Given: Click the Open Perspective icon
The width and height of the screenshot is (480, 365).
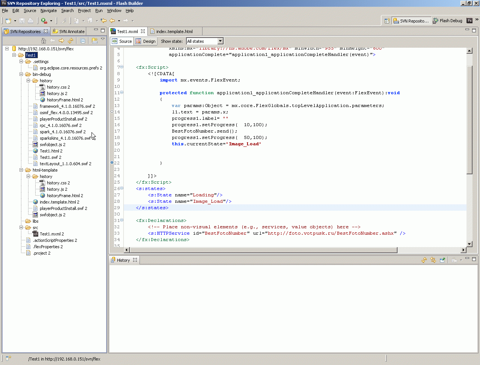Looking at the screenshot, I should tap(387, 21).
